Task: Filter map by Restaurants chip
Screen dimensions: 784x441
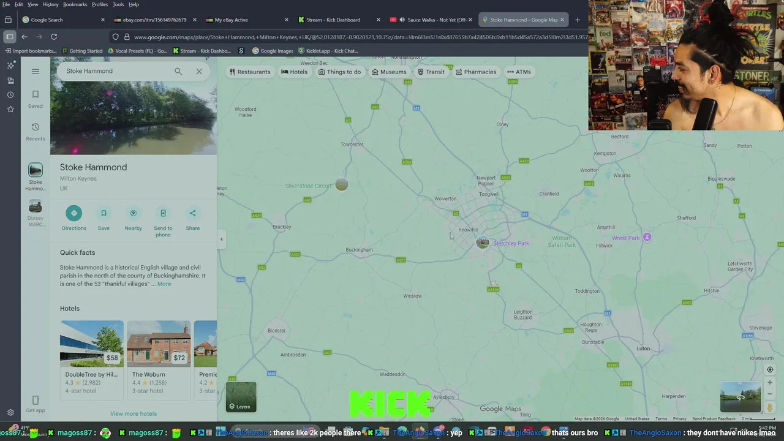Action: pos(249,72)
